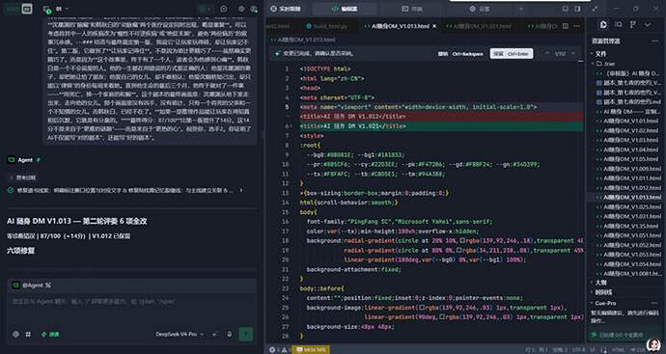Click the # hashtag icon in input bar
This screenshot has height=354, width=666.
click(x=28, y=334)
